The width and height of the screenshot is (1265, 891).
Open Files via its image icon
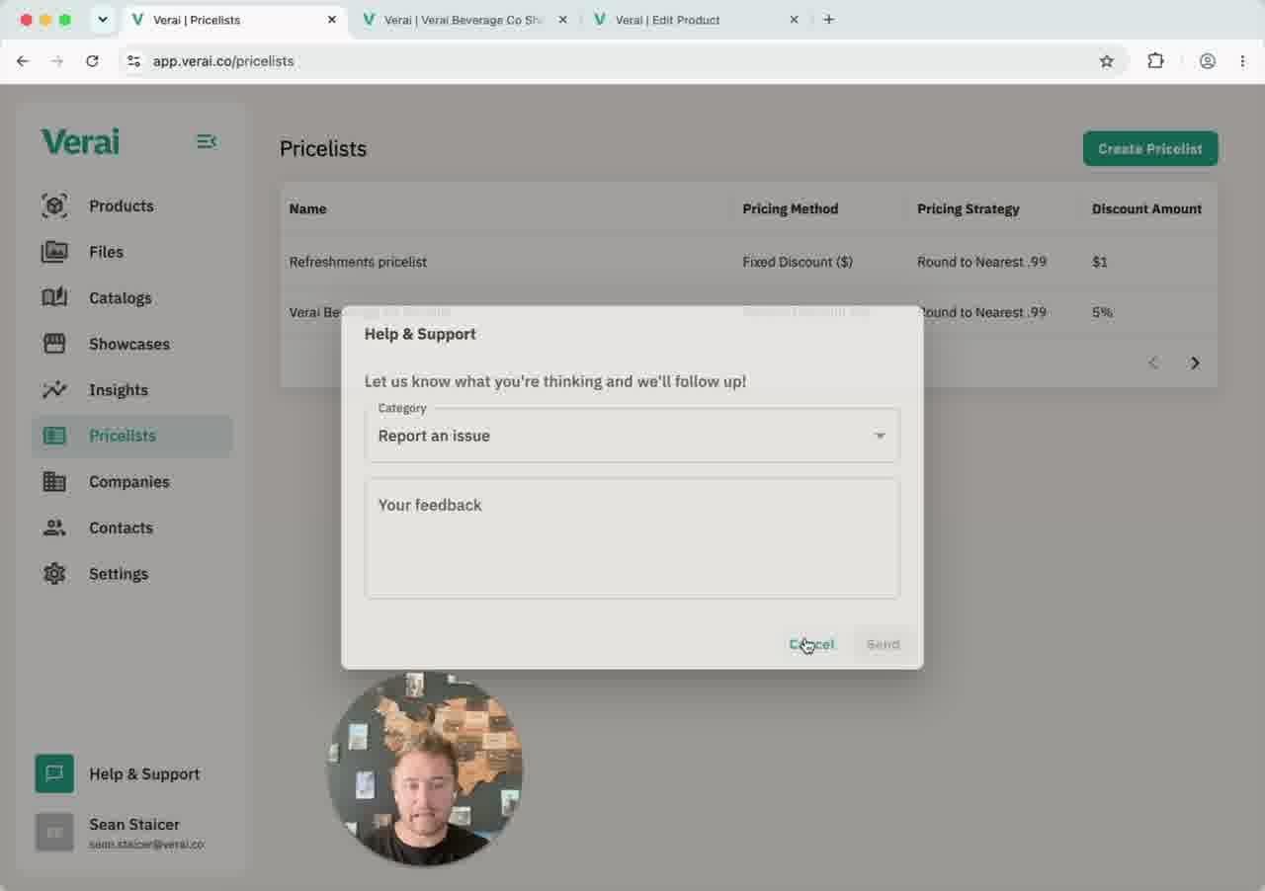point(54,252)
